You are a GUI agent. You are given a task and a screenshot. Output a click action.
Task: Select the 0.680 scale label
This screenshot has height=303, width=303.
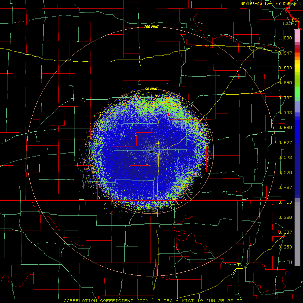point(285,128)
